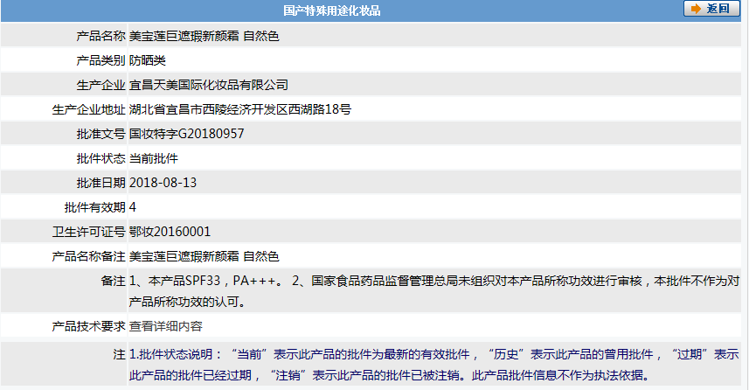Screen dimensions: 749x390
Task: Select the 国产特殊用途化妆品 header title
Action: click(331, 10)
